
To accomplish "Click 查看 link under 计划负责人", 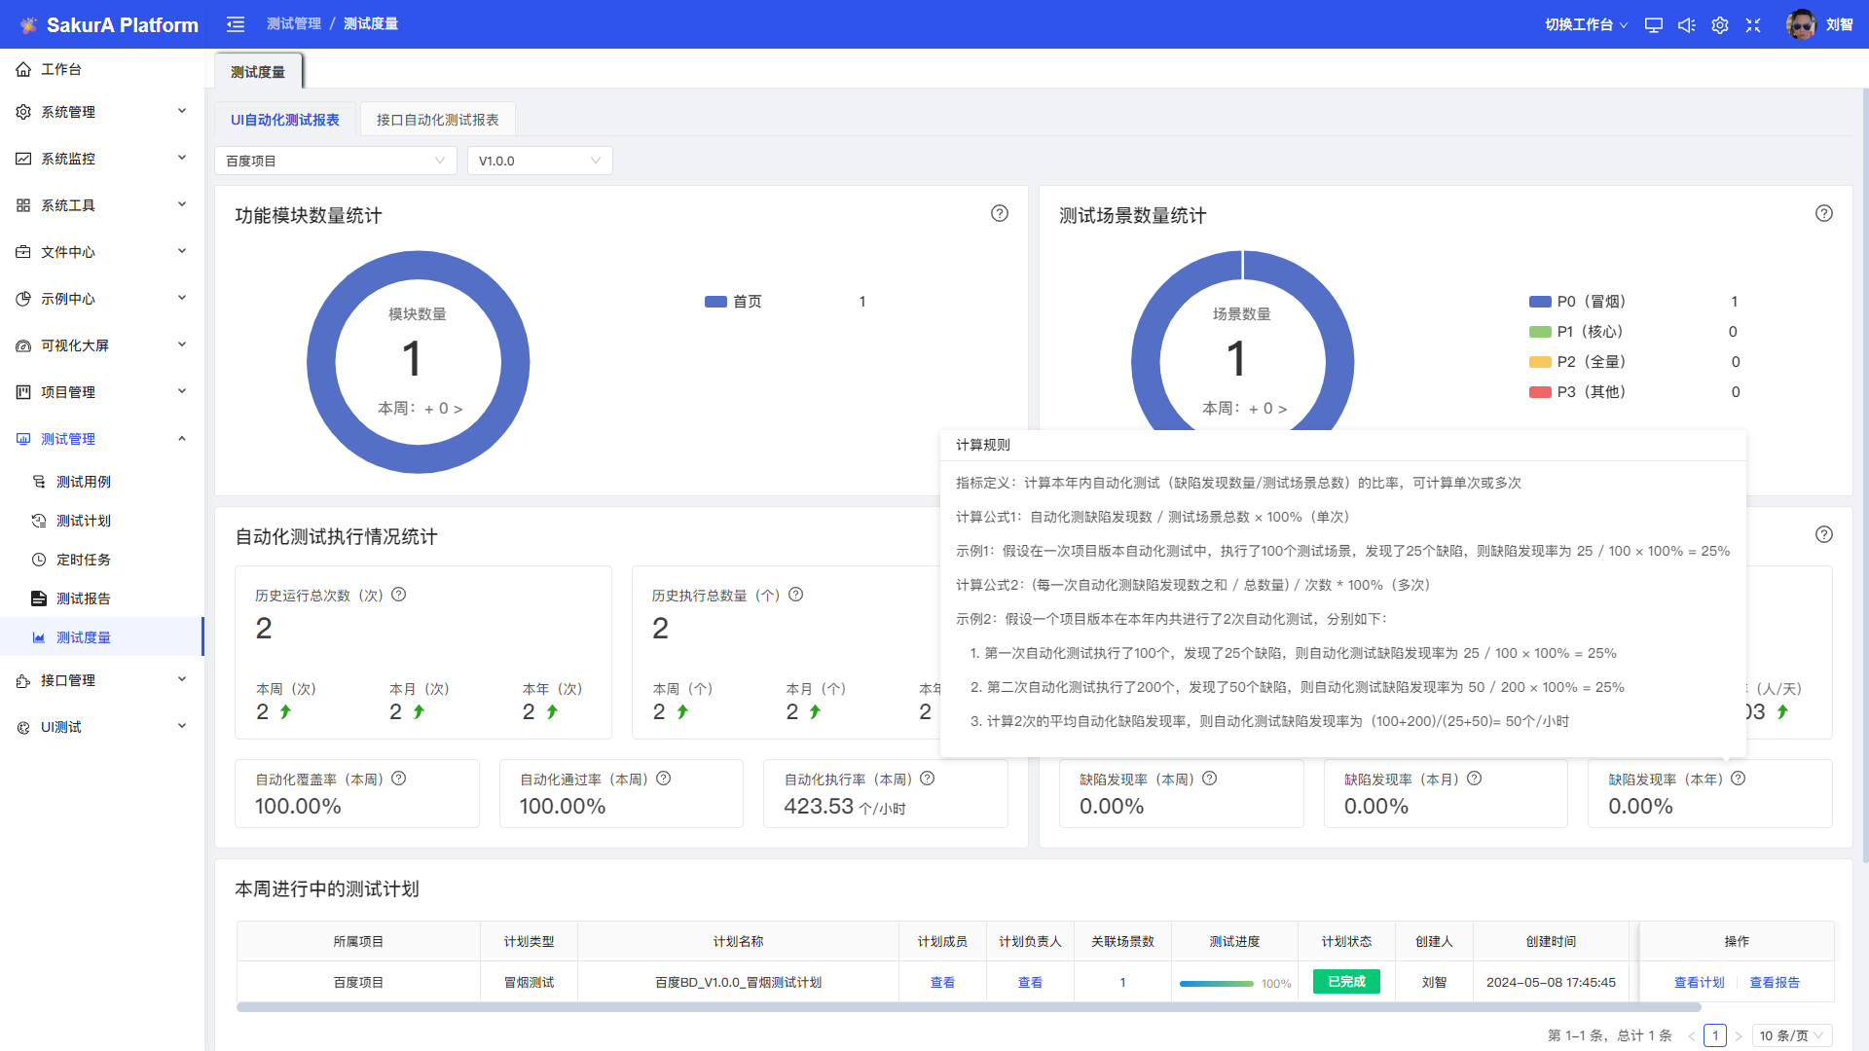I will pos(1030,983).
